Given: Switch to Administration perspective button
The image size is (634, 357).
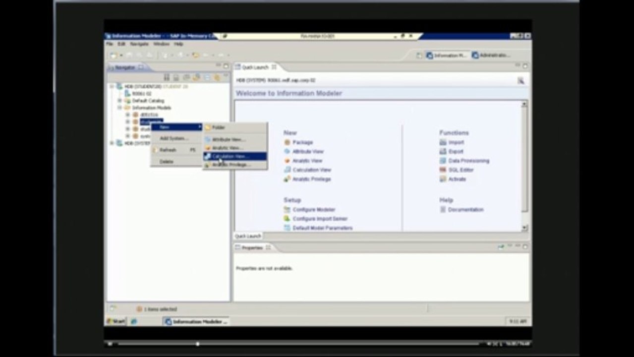Looking at the screenshot, I should point(491,56).
